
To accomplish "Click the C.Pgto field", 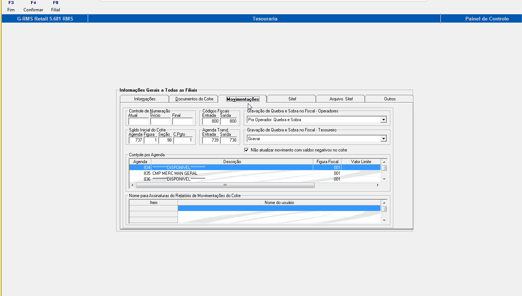I will tap(183, 140).
